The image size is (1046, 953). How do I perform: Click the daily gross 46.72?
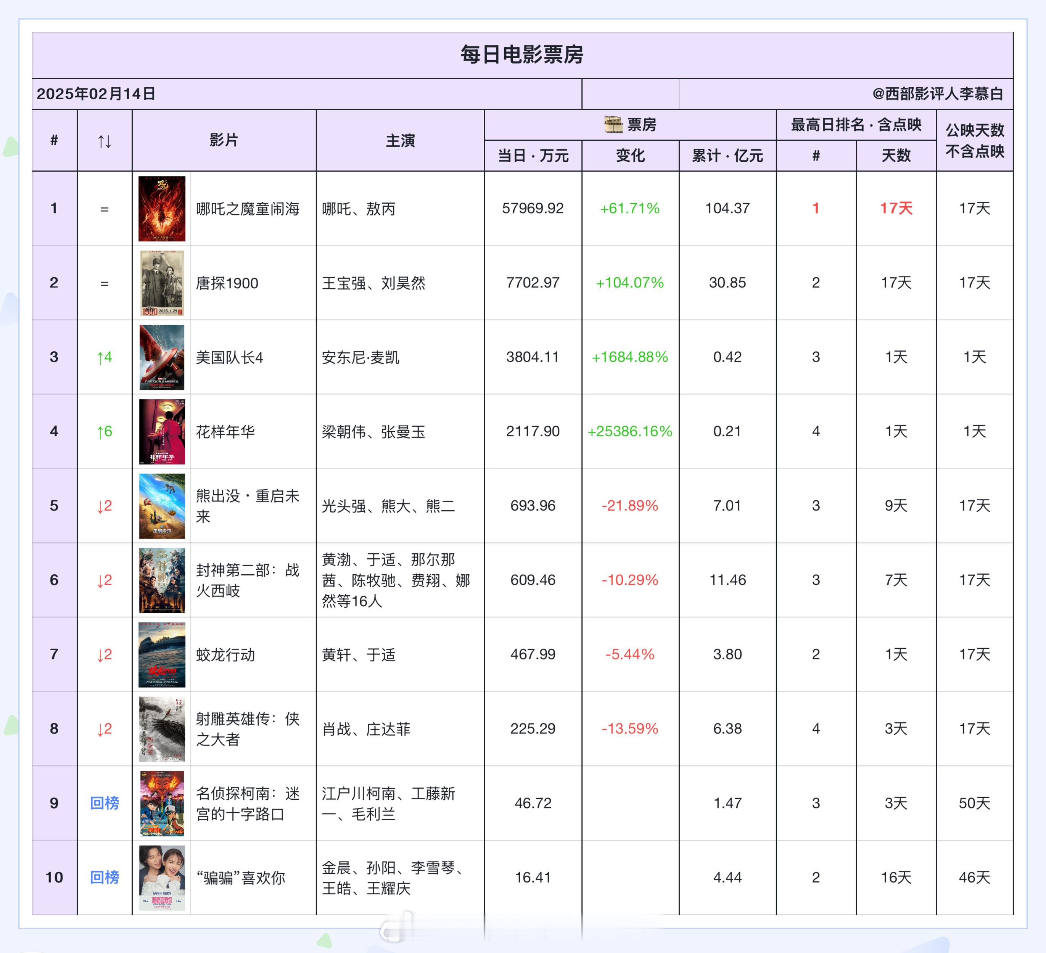pos(533,803)
